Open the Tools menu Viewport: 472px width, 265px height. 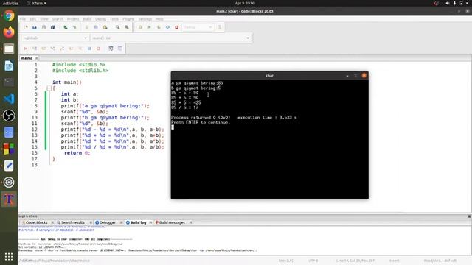[114, 19]
